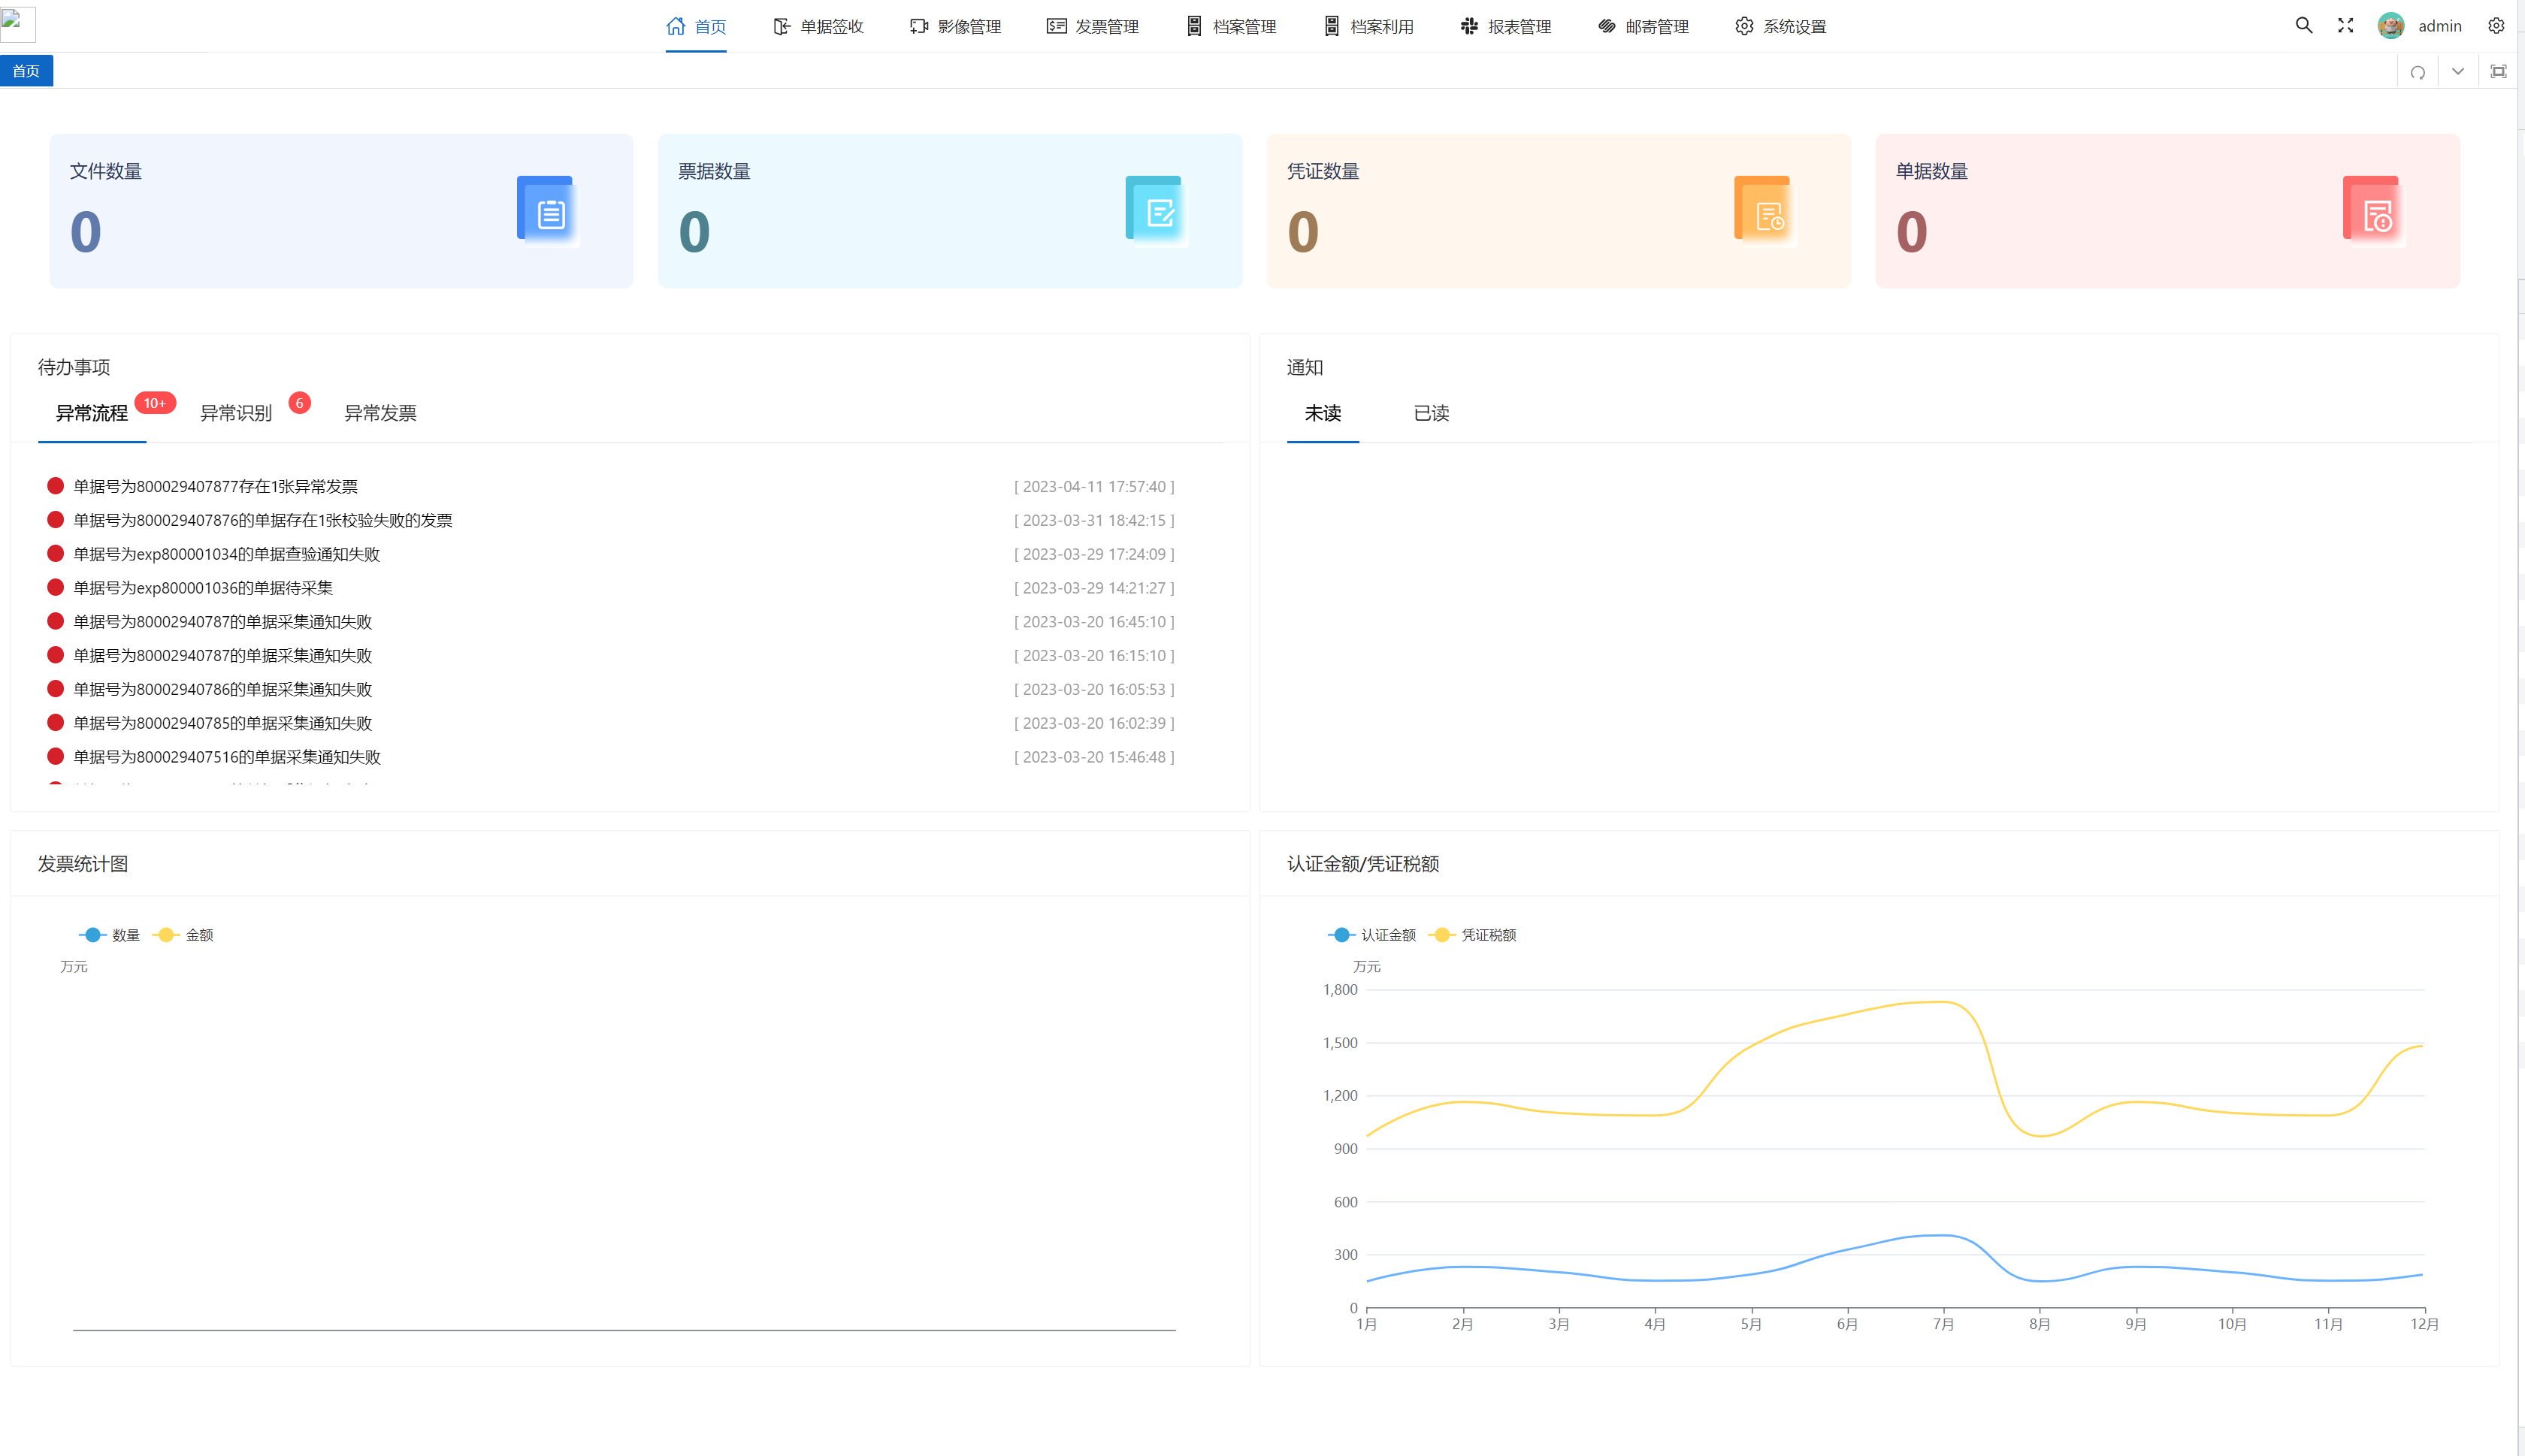
Task: Click the 单据数量 card title
Action: click(1932, 171)
